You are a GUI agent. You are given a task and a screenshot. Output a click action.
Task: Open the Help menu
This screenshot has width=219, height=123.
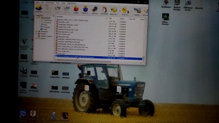coord(63,3)
